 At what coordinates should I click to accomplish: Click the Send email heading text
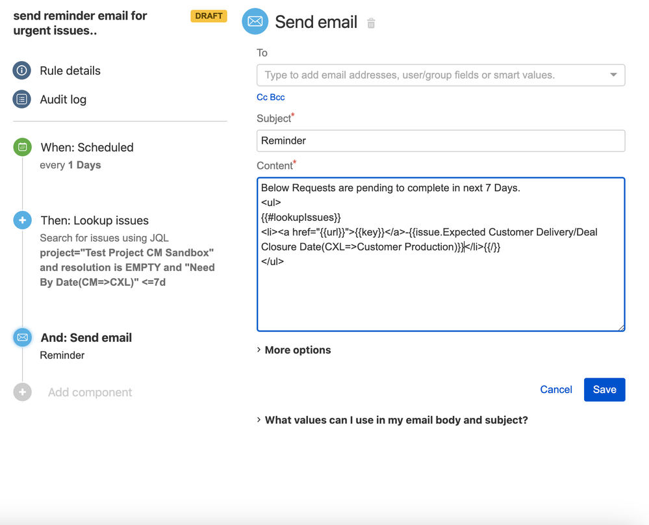[x=316, y=22]
